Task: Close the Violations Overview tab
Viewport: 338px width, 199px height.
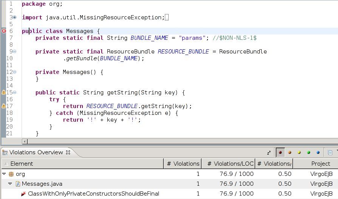Action: pyautogui.click(x=68, y=152)
